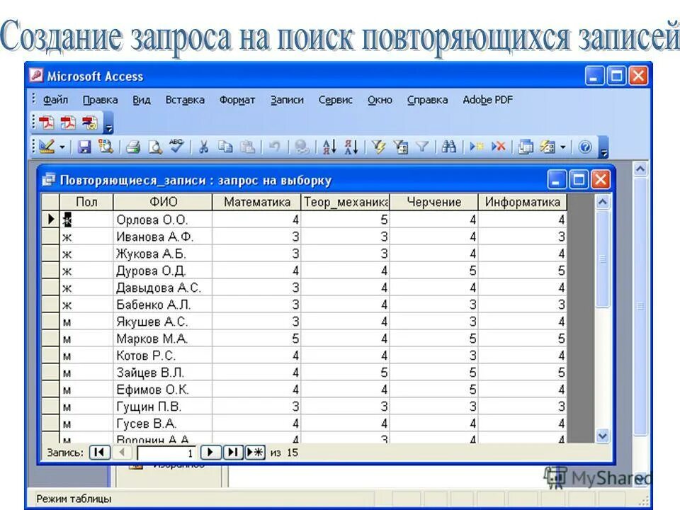Open the Справка menu
The height and width of the screenshot is (510, 680).
(427, 100)
